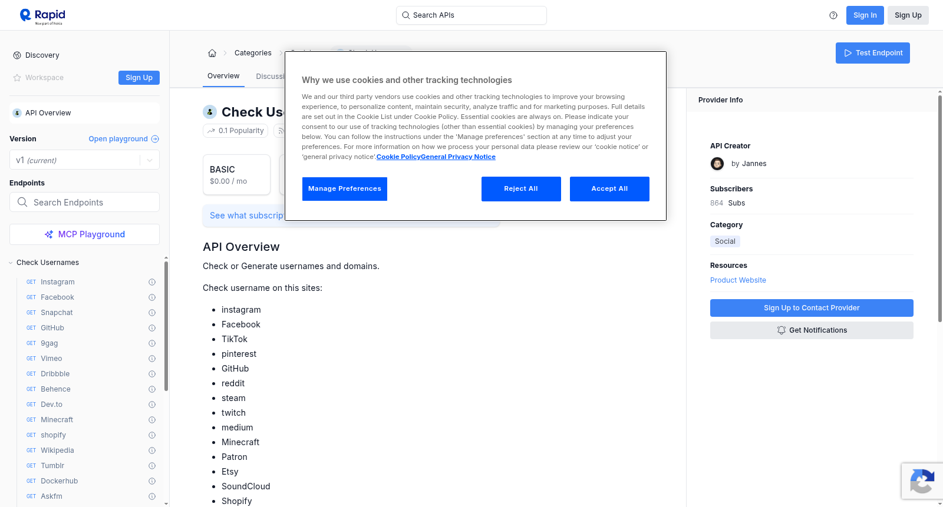Image resolution: width=943 pixels, height=507 pixels.
Task: Click info icon next to GitHub endpoint
Action: (152, 328)
